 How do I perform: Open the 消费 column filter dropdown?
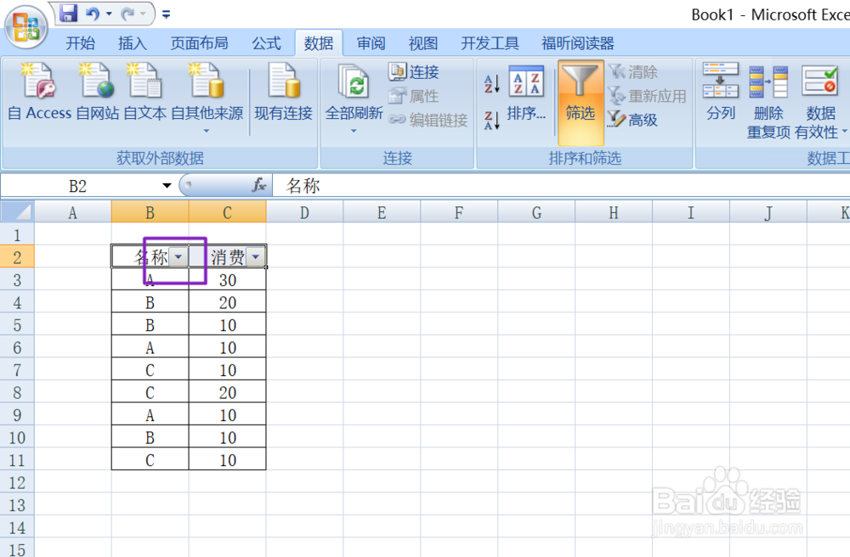tap(256, 256)
